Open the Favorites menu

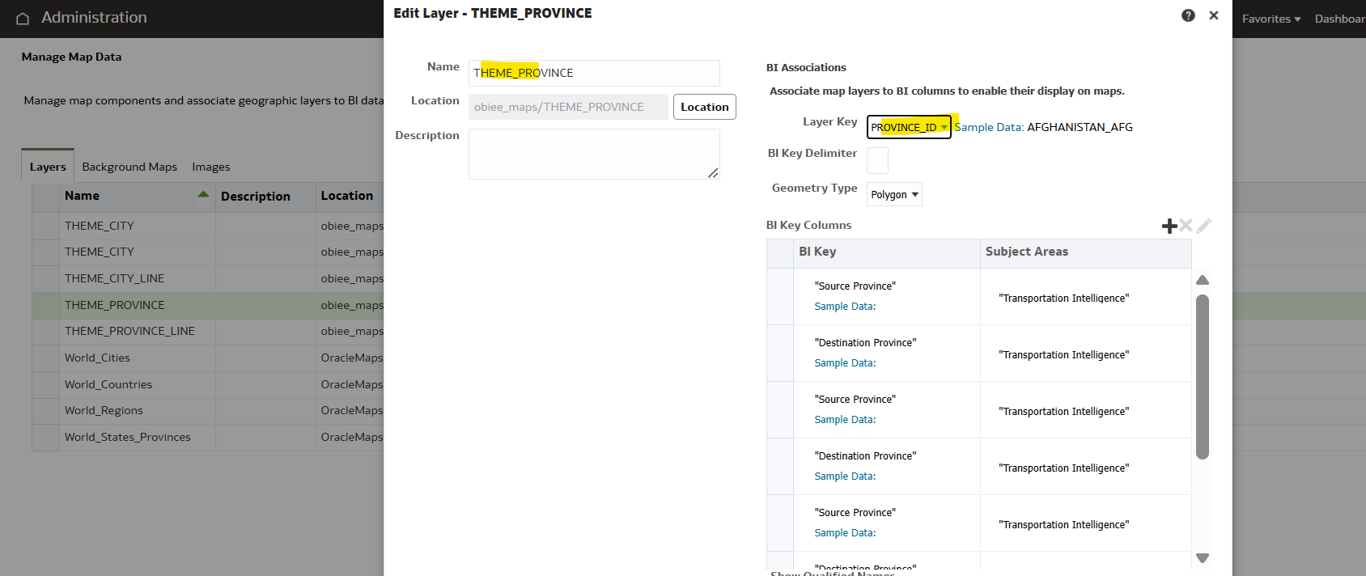pyautogui.click(x=1271, y=19)
